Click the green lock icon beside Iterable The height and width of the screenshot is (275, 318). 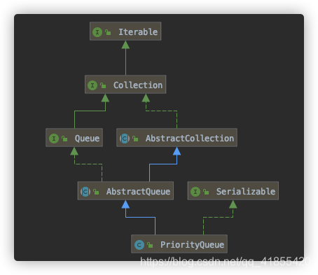click(108, 32)
